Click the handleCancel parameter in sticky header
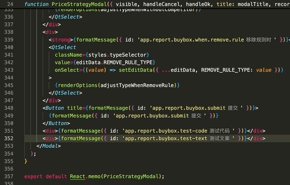This screenshot has height=185, width=290. tap(161, 4)
